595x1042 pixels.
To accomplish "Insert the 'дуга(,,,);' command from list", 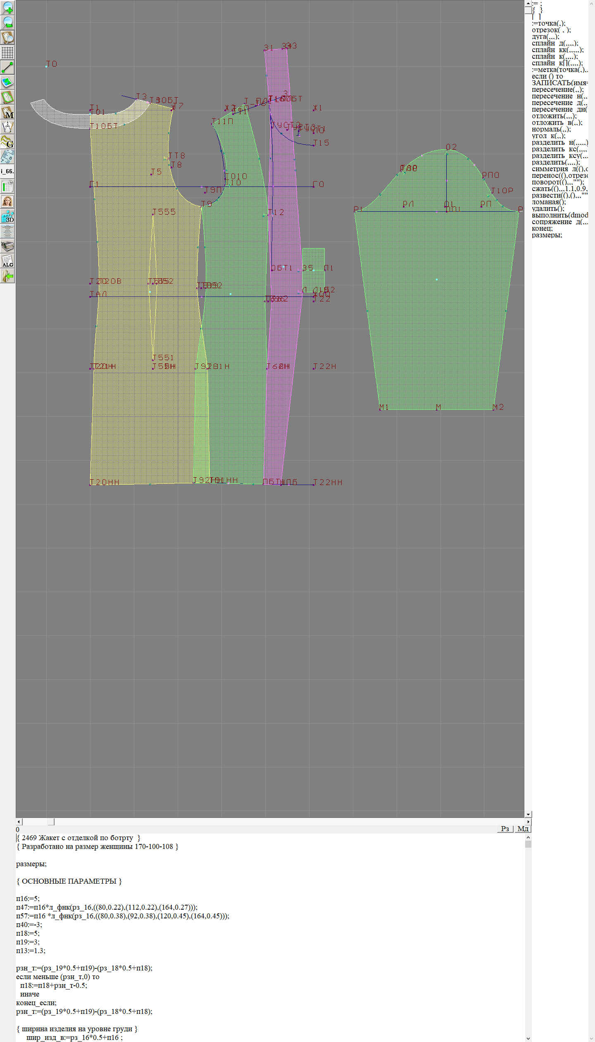I will pos(545,36).
